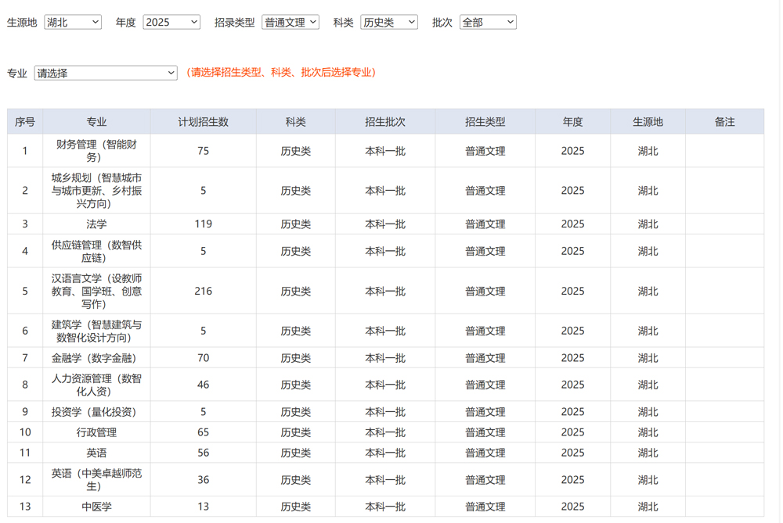The width and height of the screenshot is (783, 523).
Task: Open the 专业 major selection dropdown
Action: (x=106, y=73)
